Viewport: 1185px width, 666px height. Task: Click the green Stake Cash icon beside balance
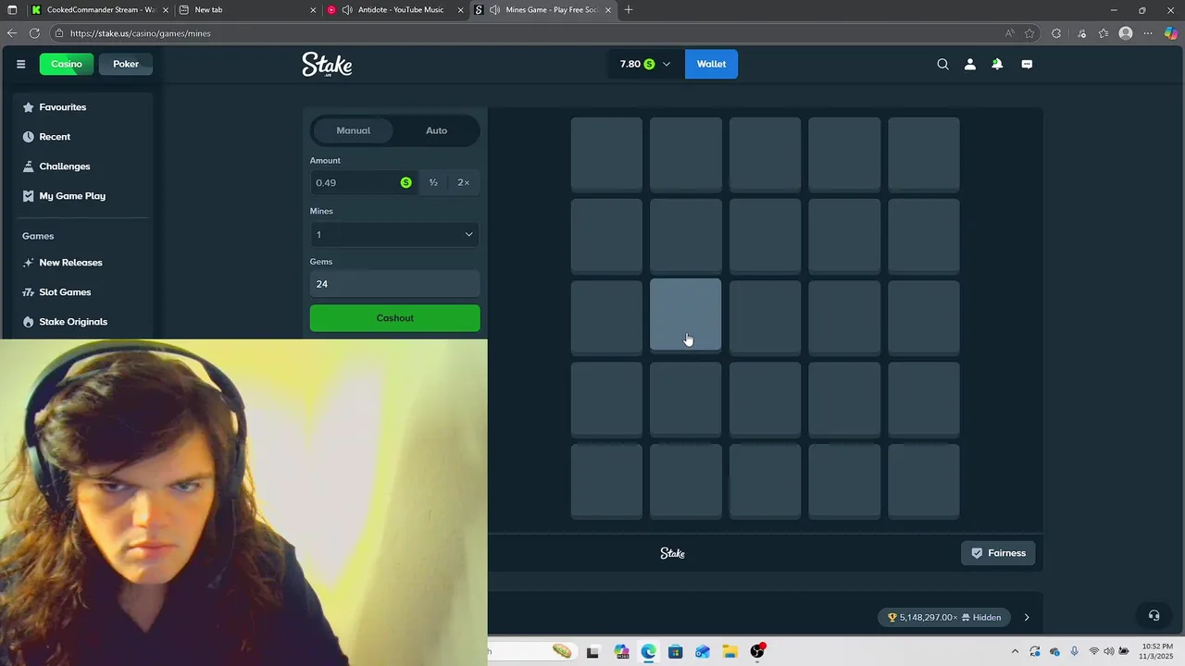tap(649, 64)
